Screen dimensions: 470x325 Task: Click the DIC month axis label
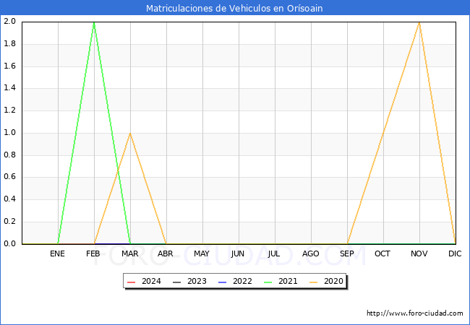(455, 253)
